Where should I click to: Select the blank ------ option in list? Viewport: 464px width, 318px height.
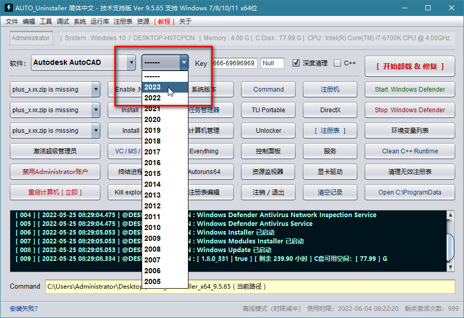coord(165,76)
